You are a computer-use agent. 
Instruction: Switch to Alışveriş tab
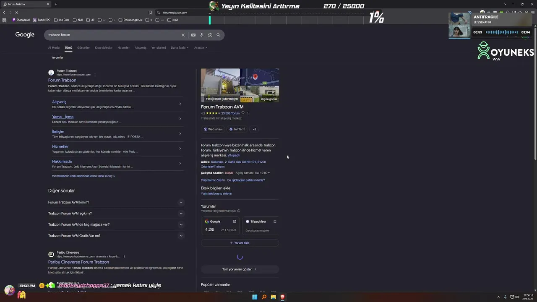(x=141, y=48)
